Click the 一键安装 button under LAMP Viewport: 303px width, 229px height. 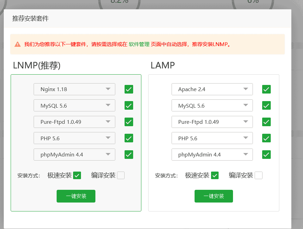pos(213,196)
